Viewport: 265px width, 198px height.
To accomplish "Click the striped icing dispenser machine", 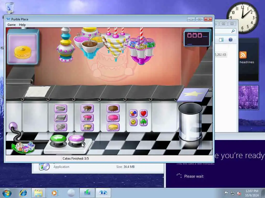I will (116, 44).
